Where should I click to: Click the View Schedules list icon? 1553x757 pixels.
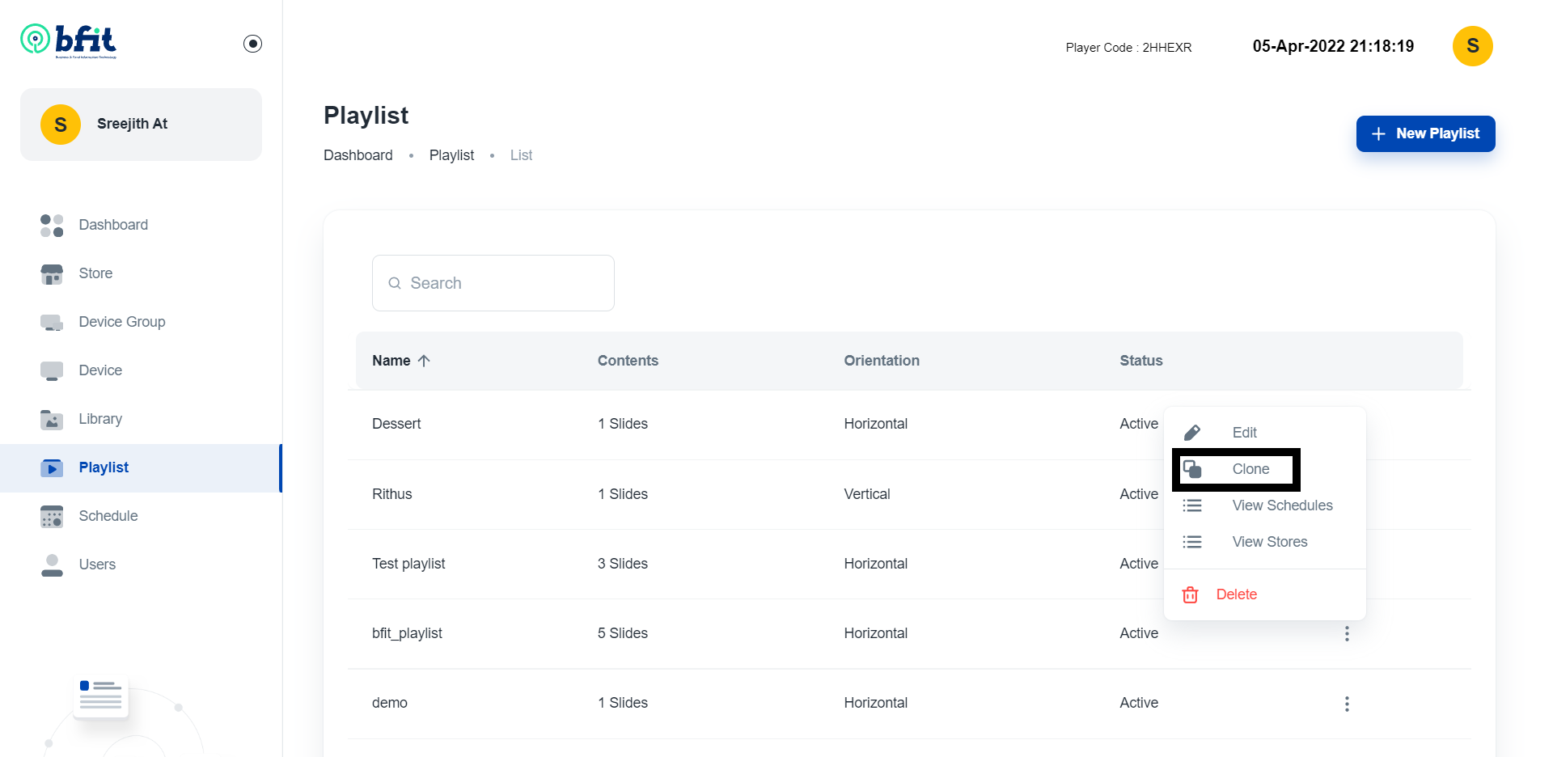[x=1192, y=505]
